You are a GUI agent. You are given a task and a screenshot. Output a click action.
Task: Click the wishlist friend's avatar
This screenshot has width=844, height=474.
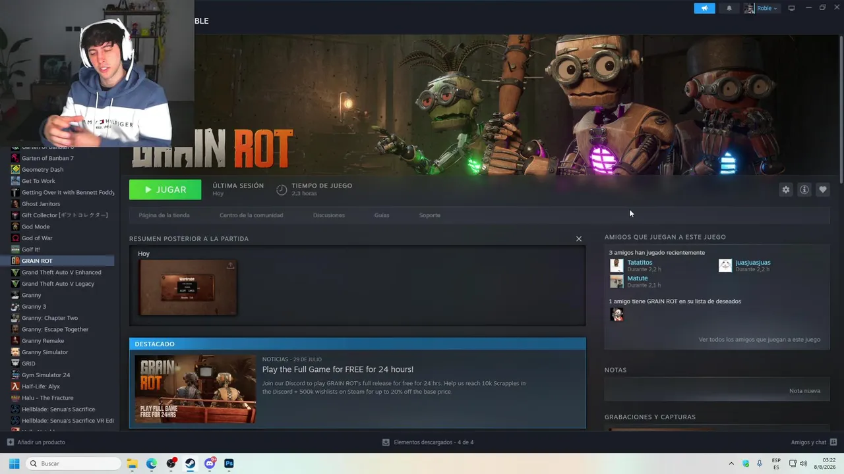coord(617,314)
